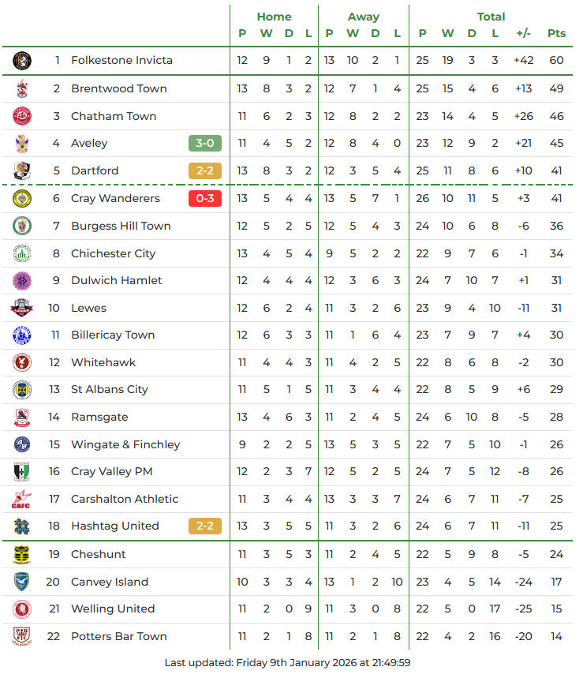Screen dimensions: 583x678
Task: Open Dartford's orange 2-2 result badge
Action: tap(205, 170)
